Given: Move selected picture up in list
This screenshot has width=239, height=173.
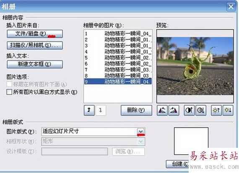Looking at the screenshot, I should 89,110.
